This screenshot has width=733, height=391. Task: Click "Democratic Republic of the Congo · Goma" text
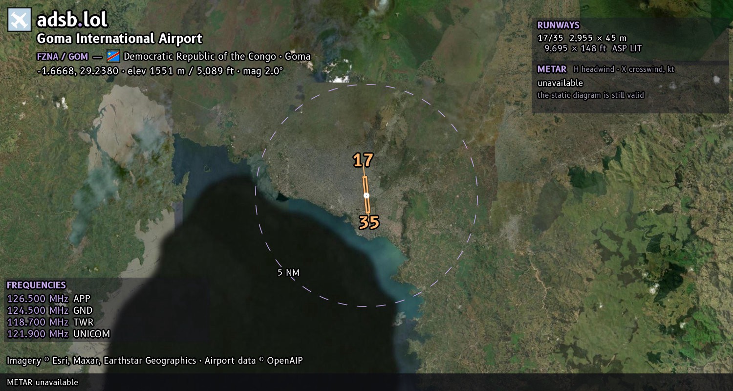click(217, 56)
